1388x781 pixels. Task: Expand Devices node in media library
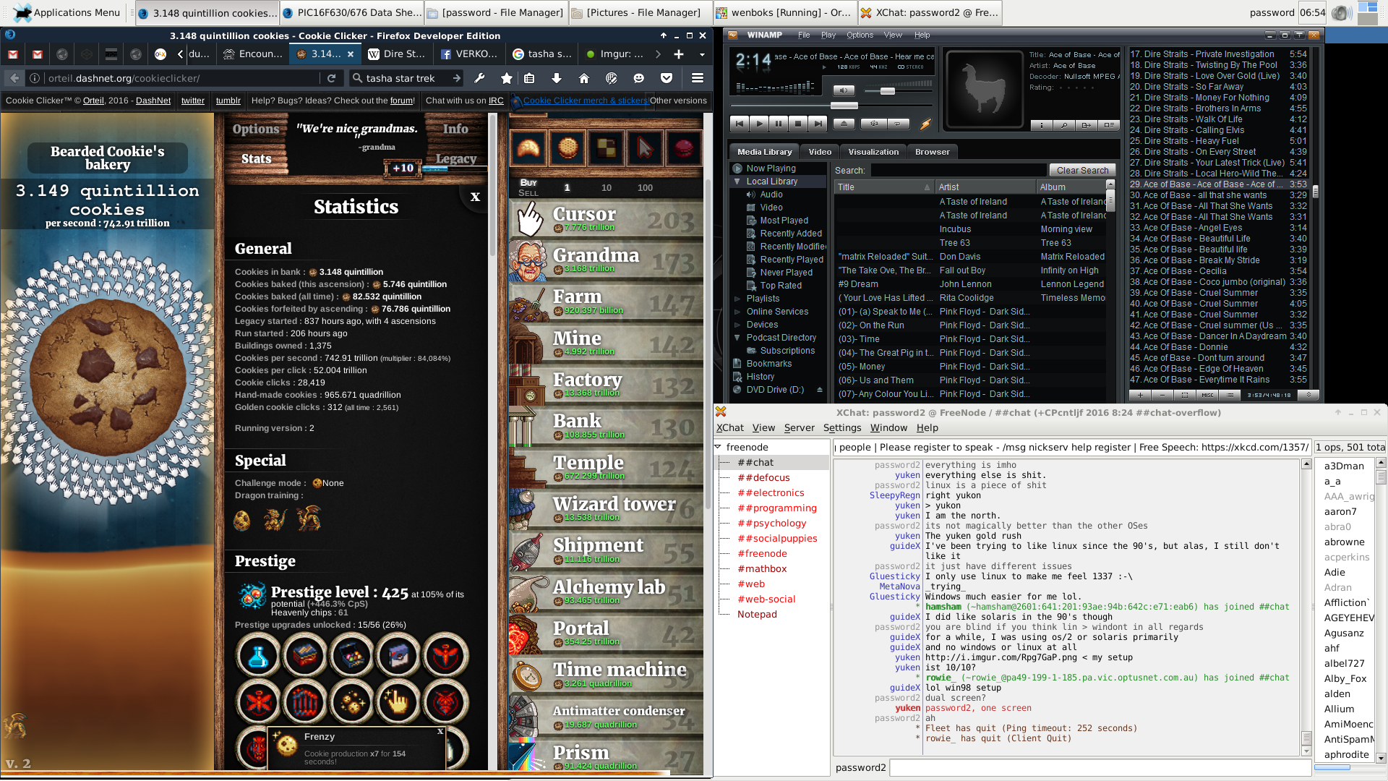pos(737,325)
